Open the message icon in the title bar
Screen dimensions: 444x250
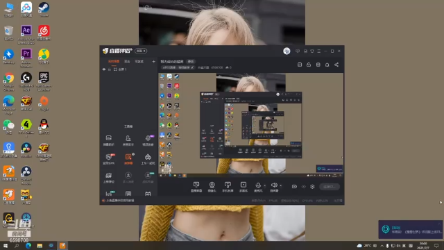(x=298, y=51)
